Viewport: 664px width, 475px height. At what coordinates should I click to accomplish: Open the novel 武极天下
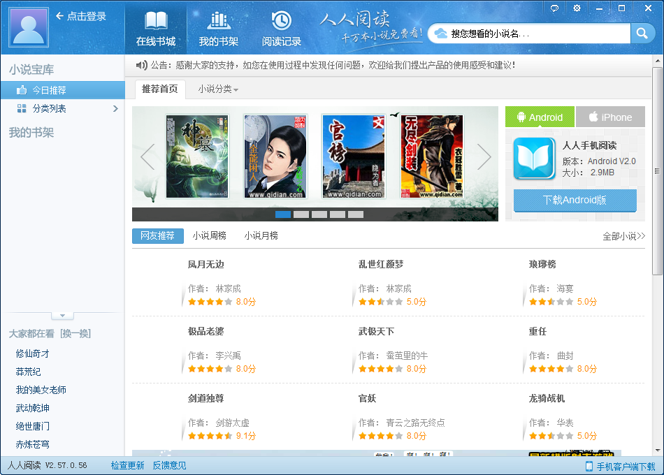[x=376, y=331]
